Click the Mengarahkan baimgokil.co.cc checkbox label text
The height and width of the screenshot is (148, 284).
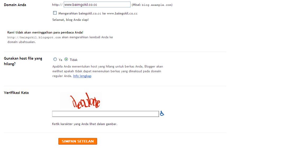pos(98,13)
